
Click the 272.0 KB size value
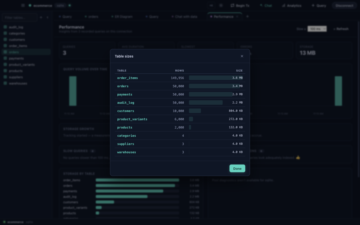tap(236, 119)
